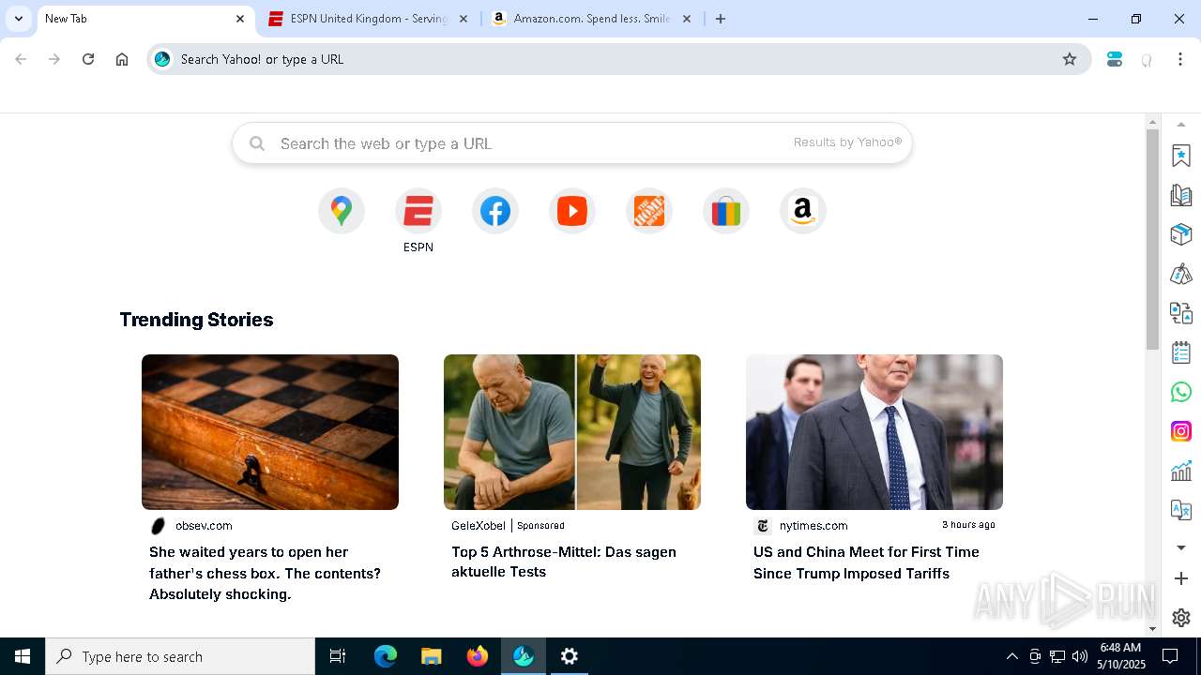Click the grey profile icon in toolbar
The width and height of the screenshot is (1201, 675).
[1147, 59]
